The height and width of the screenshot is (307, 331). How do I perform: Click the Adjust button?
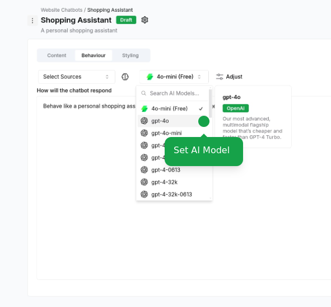click(229, 77)
